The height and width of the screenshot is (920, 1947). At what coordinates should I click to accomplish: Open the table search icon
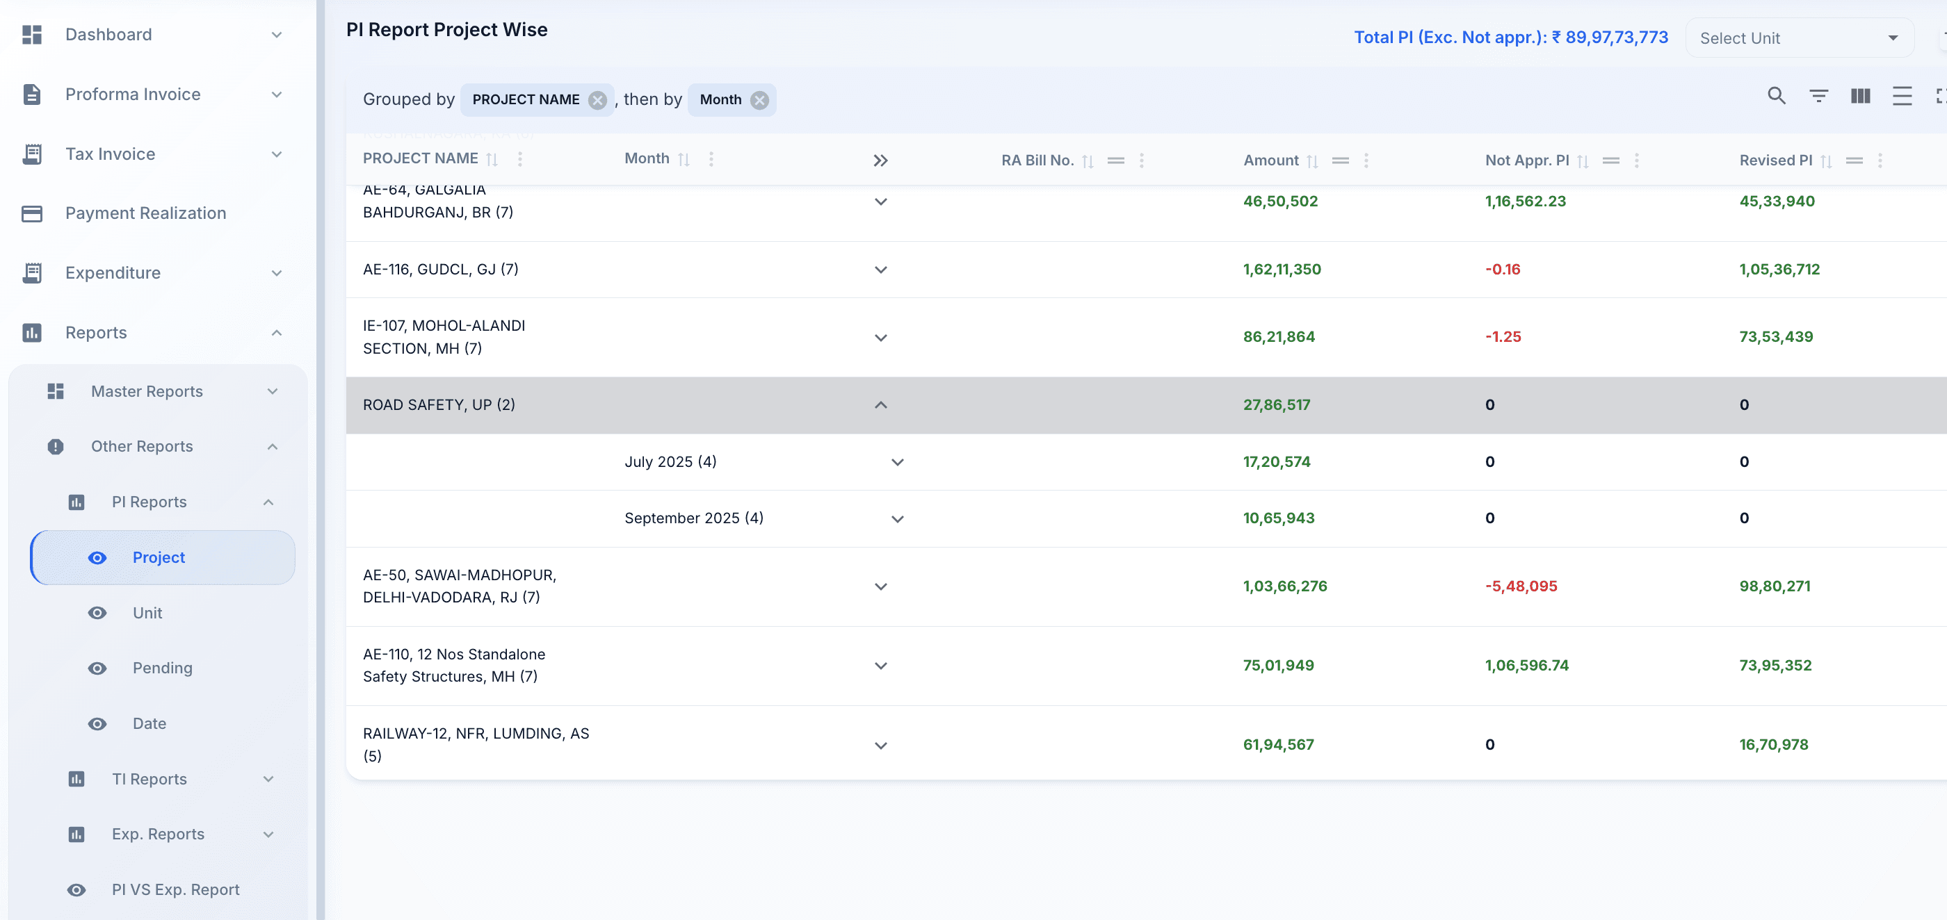[1776, 96]
